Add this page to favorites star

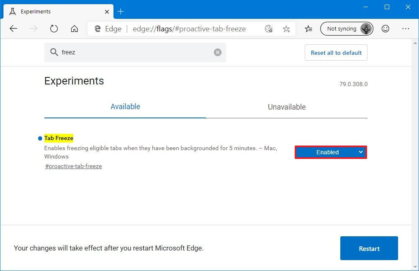(286, 28)
